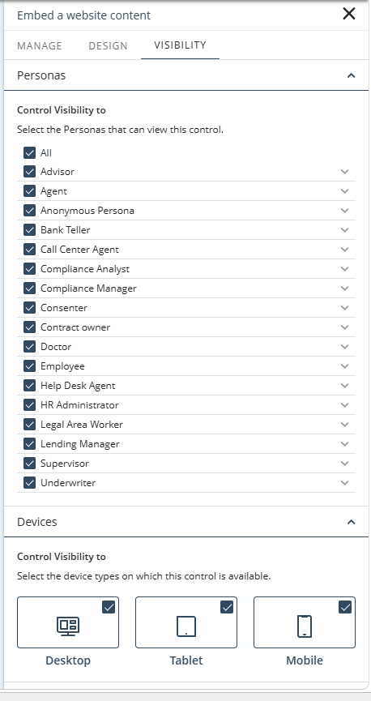Uncheck the All personas checkbox
371x701 pixels.
[29, 153]
